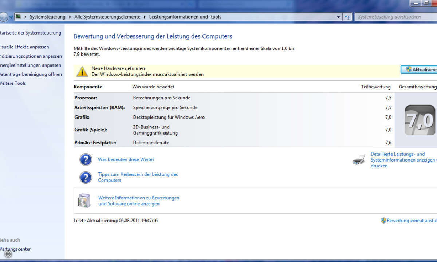Expand the arrow before the Systemsteuerung breadcrumb
437x262 pixels.
(25, 17)
